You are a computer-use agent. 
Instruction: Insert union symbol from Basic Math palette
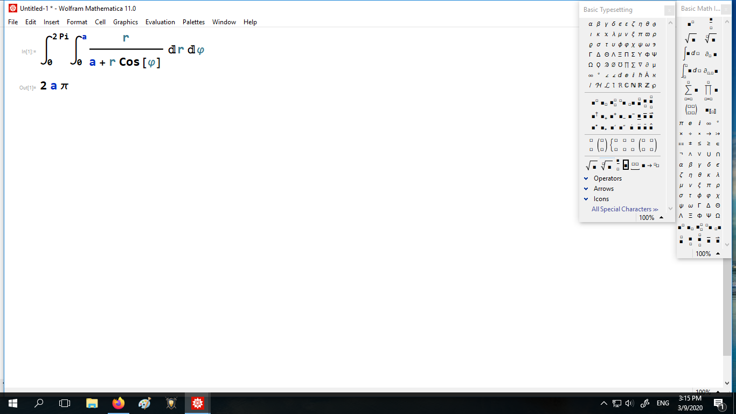[709, 154]
